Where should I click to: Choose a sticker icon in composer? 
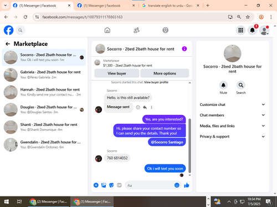tap(111, 185)
